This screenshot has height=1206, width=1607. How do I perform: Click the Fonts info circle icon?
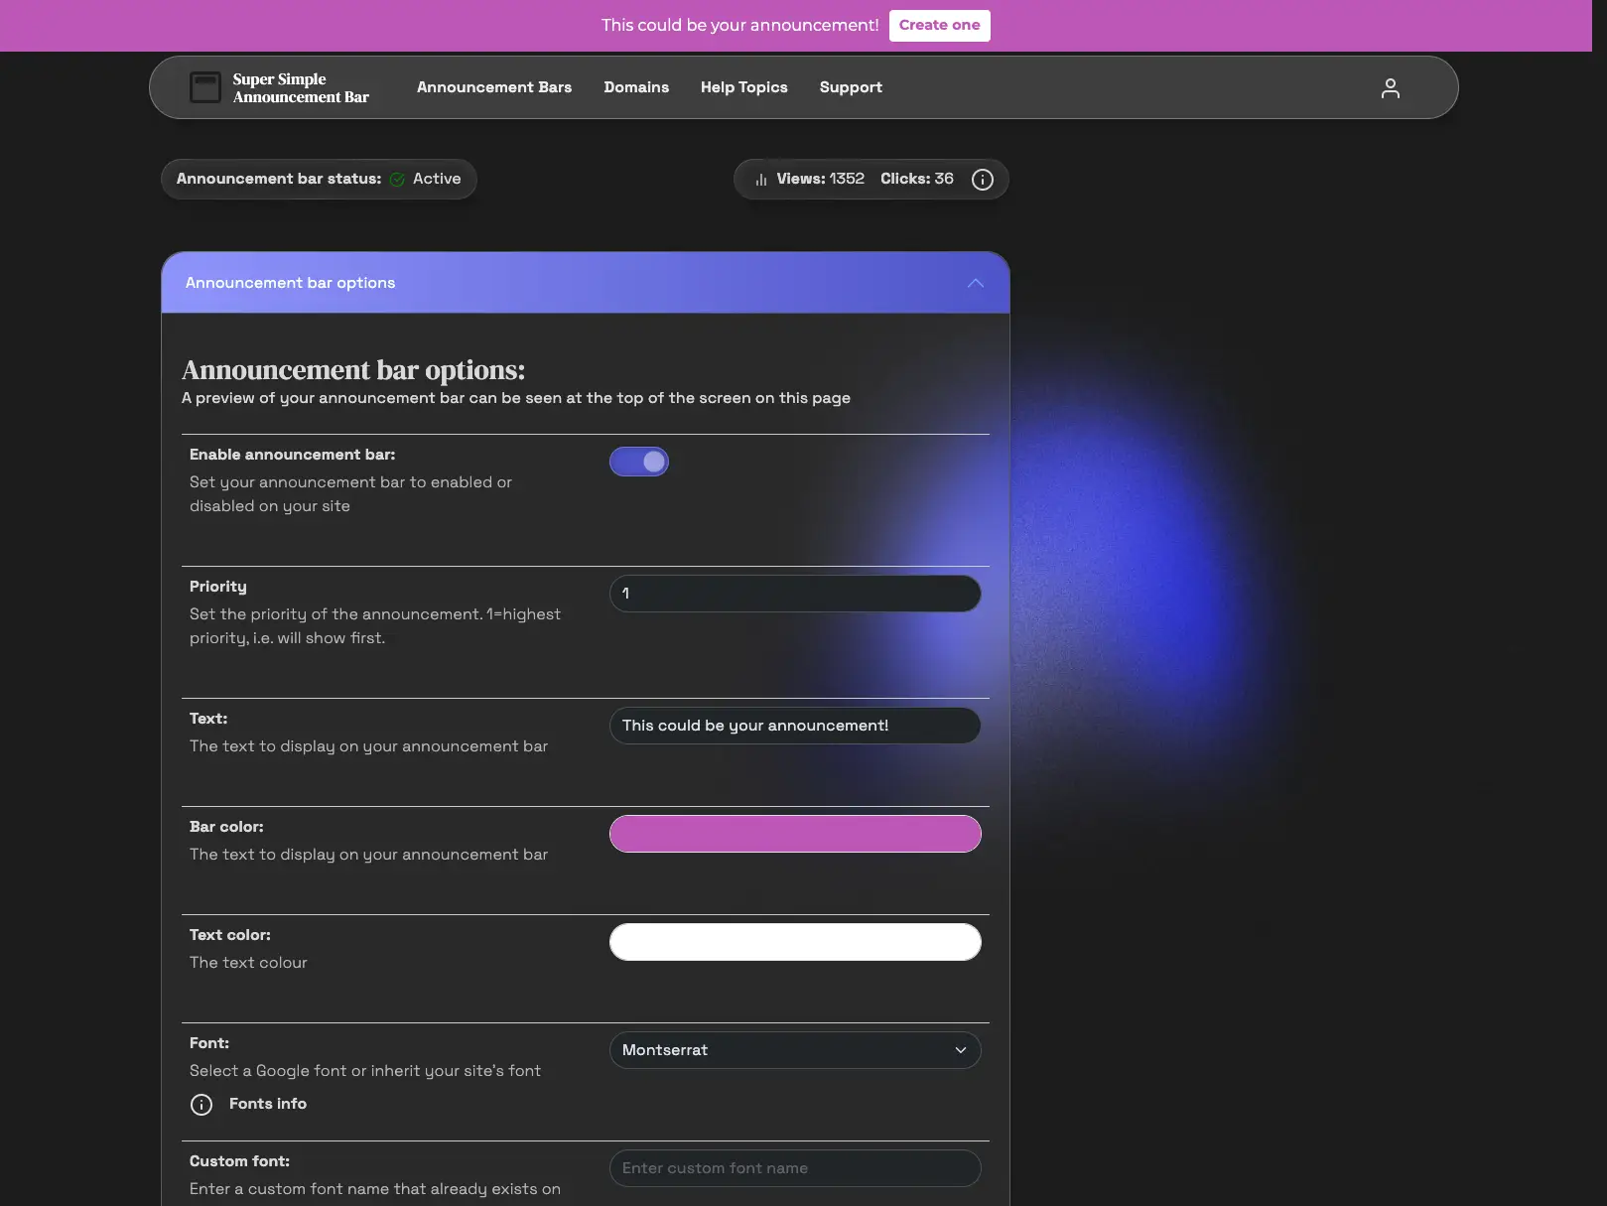coord(201,1104)
